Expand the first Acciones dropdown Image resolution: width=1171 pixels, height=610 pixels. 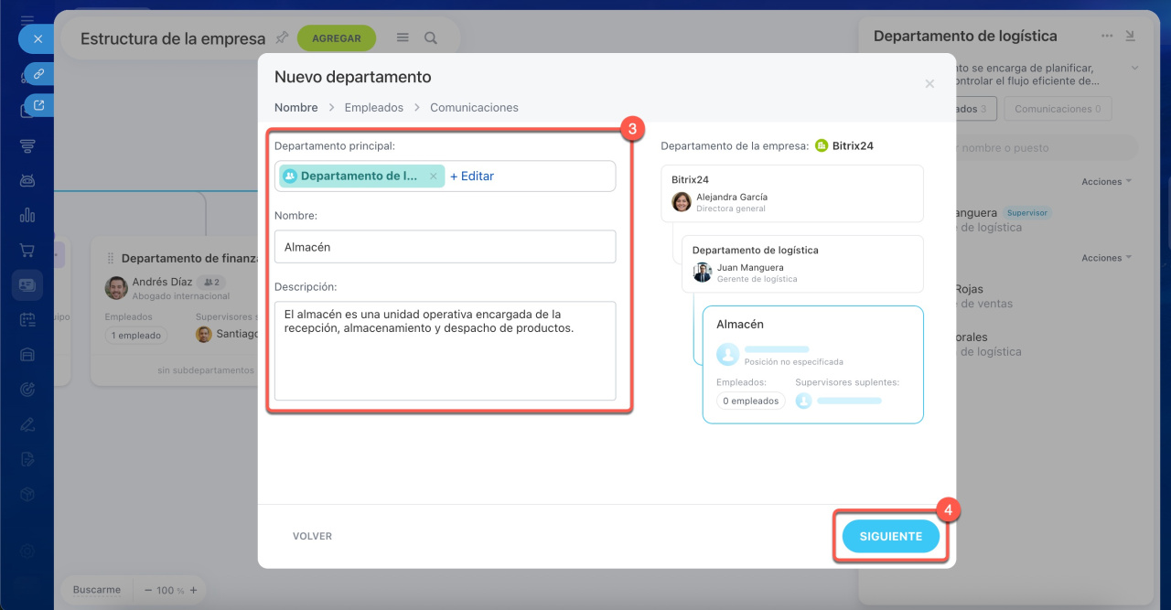[x=1106, y=182]
